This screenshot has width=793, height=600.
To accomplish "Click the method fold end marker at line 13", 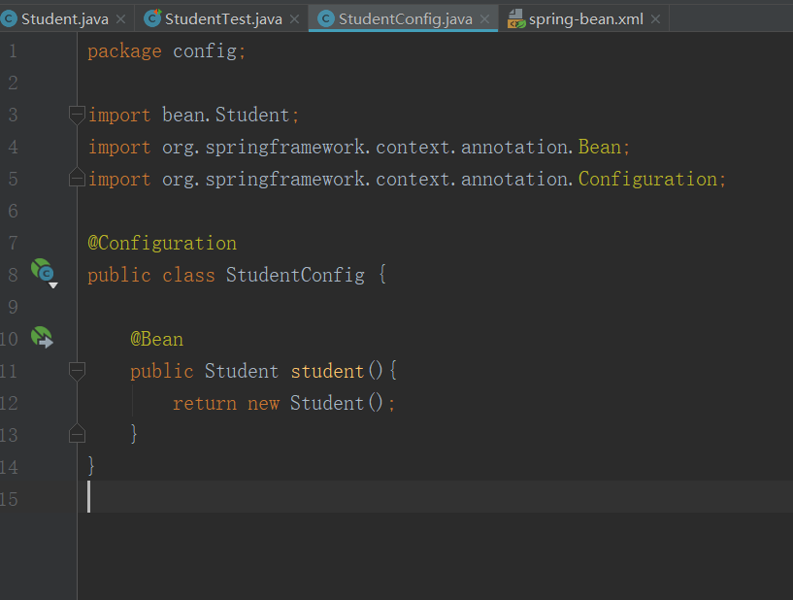I will (77, 433).
